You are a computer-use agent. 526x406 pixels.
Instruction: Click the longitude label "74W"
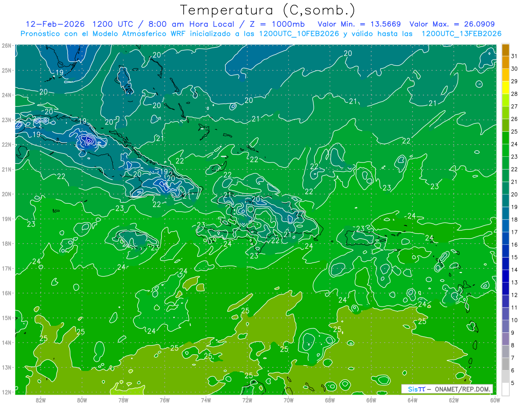pyautogui.click(x=206, y=400)
